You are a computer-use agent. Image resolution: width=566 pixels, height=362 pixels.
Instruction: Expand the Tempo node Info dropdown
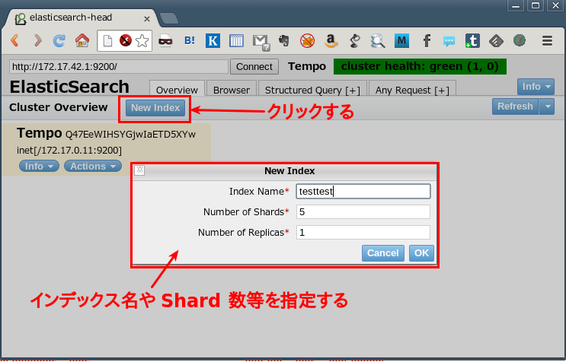pyautogui.click(x=39, y=166)
